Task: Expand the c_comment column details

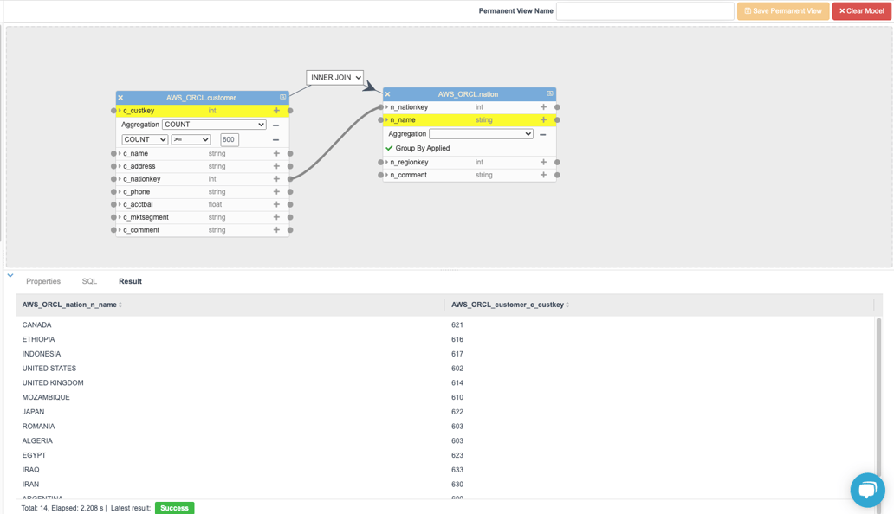Action: [119, 229]
